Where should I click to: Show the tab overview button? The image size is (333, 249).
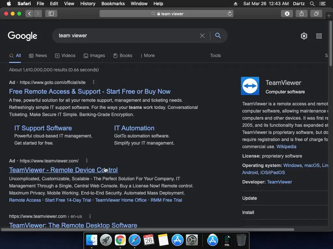[316, 14]
